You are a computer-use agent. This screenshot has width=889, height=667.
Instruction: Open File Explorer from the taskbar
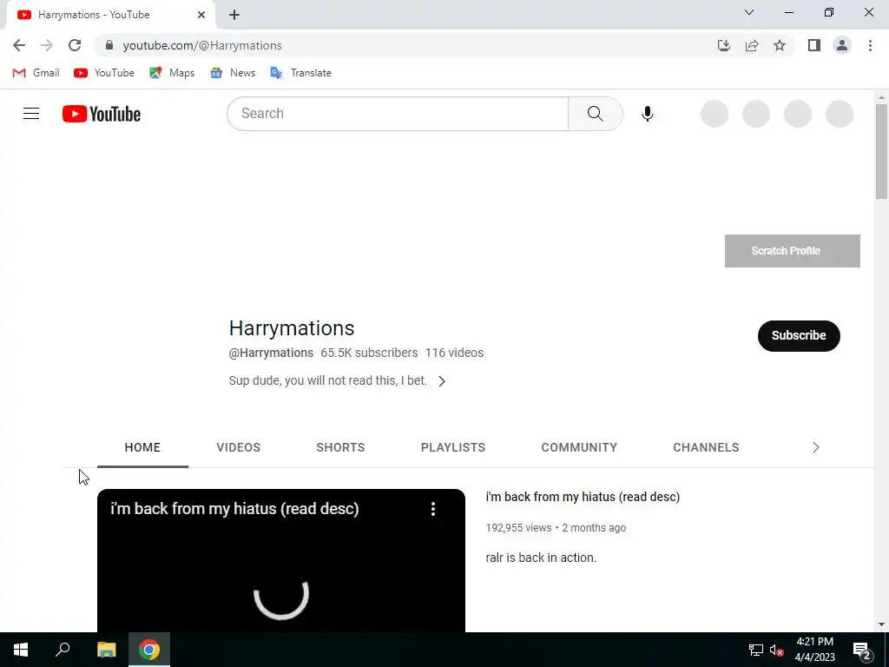tap(106, 650)
